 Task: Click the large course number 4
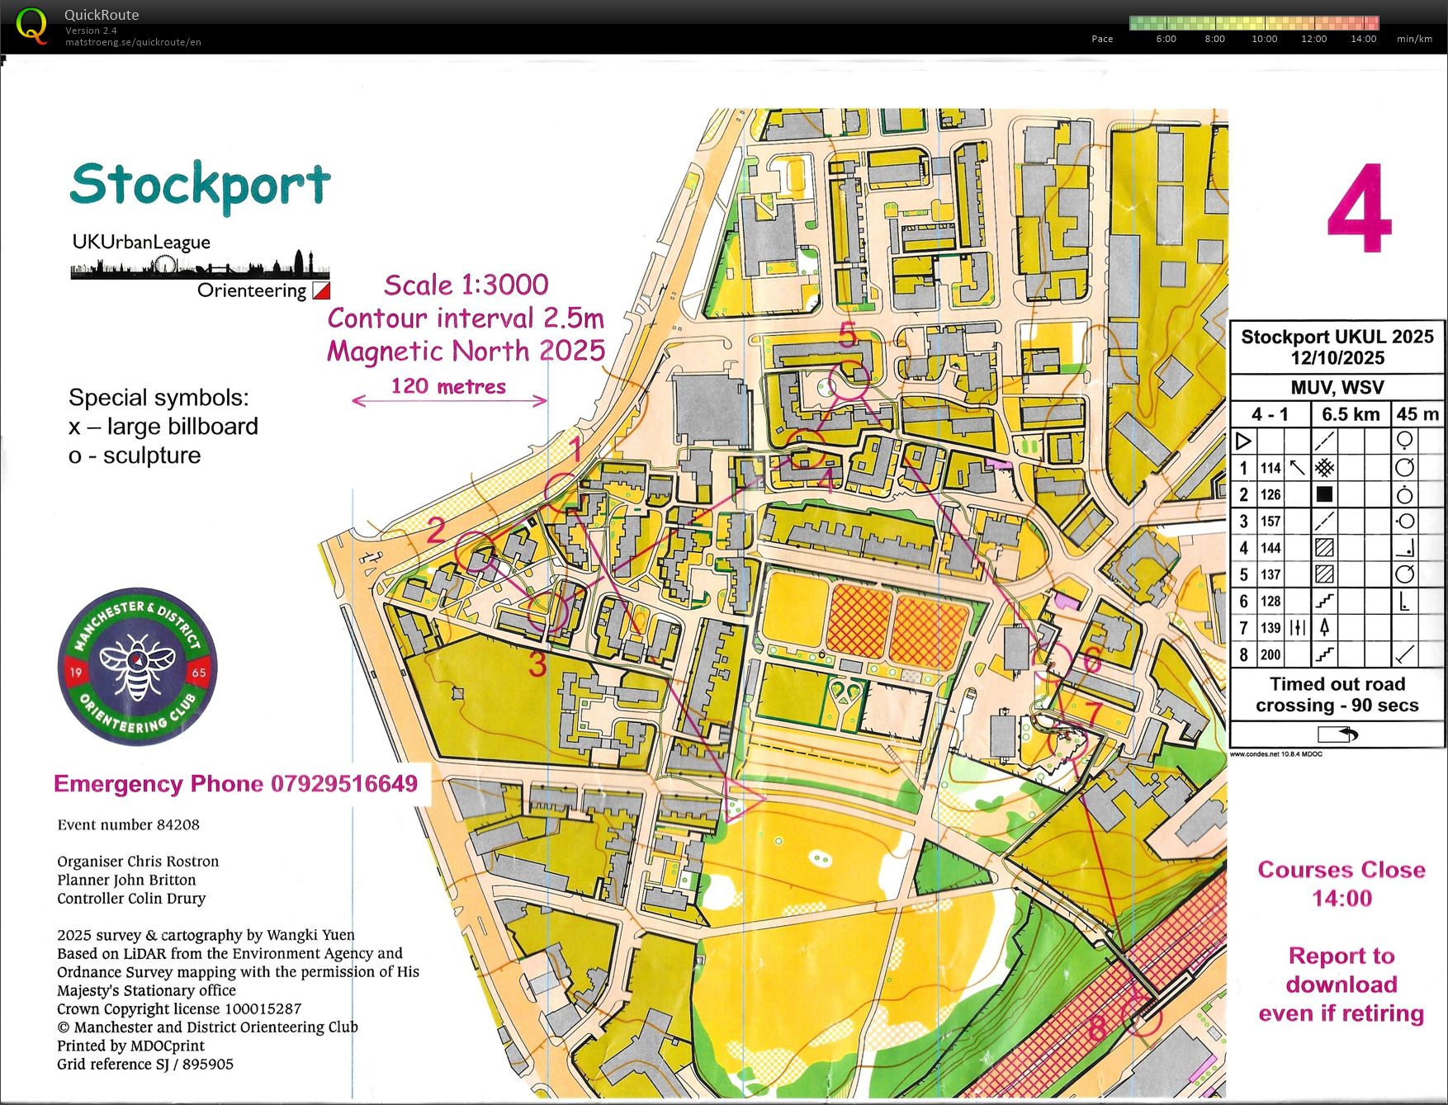pyautogui.click(x=1360, y=208)
